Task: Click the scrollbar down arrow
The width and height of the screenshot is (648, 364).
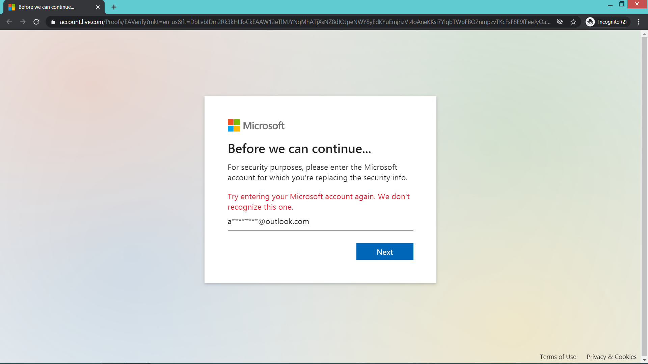Action: [644, 360]
